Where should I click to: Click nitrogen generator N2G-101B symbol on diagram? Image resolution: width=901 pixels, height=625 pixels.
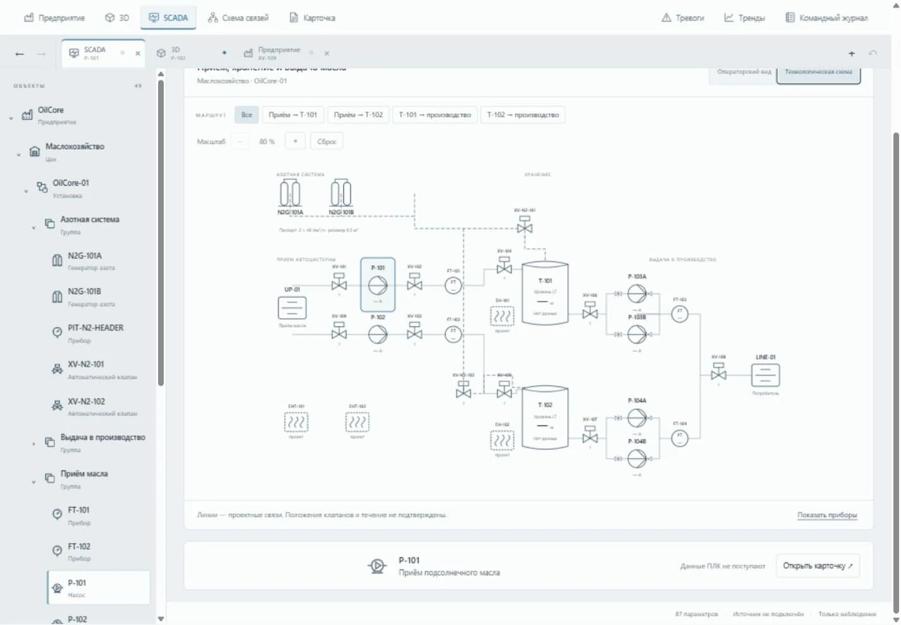[x=341, y=193]
